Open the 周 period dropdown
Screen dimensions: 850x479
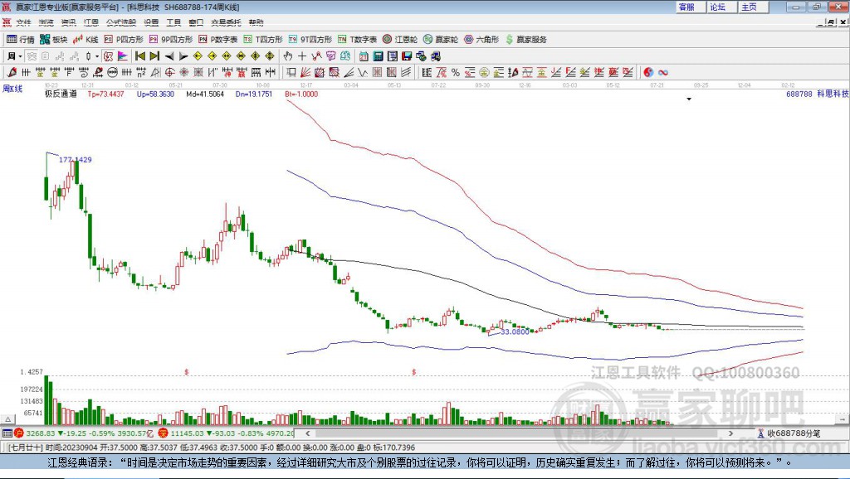click(15, 56)
